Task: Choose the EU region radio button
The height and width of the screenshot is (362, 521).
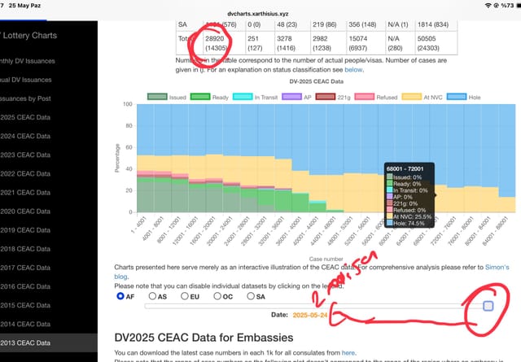Action: tap(185, 295)
